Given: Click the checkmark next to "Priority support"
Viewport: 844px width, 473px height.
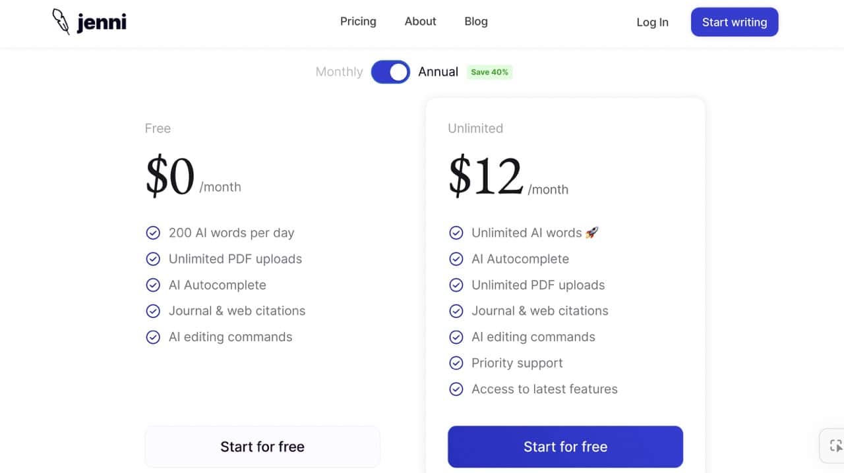Looking at the screenshot, I should tap(456, 363).
